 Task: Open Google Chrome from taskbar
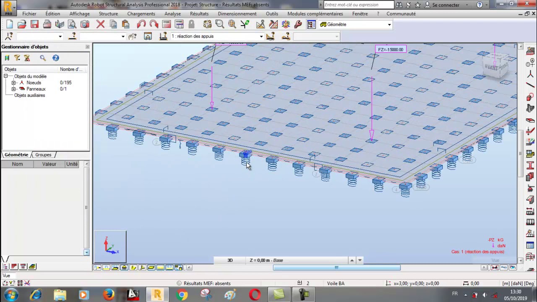pos(182,295)
